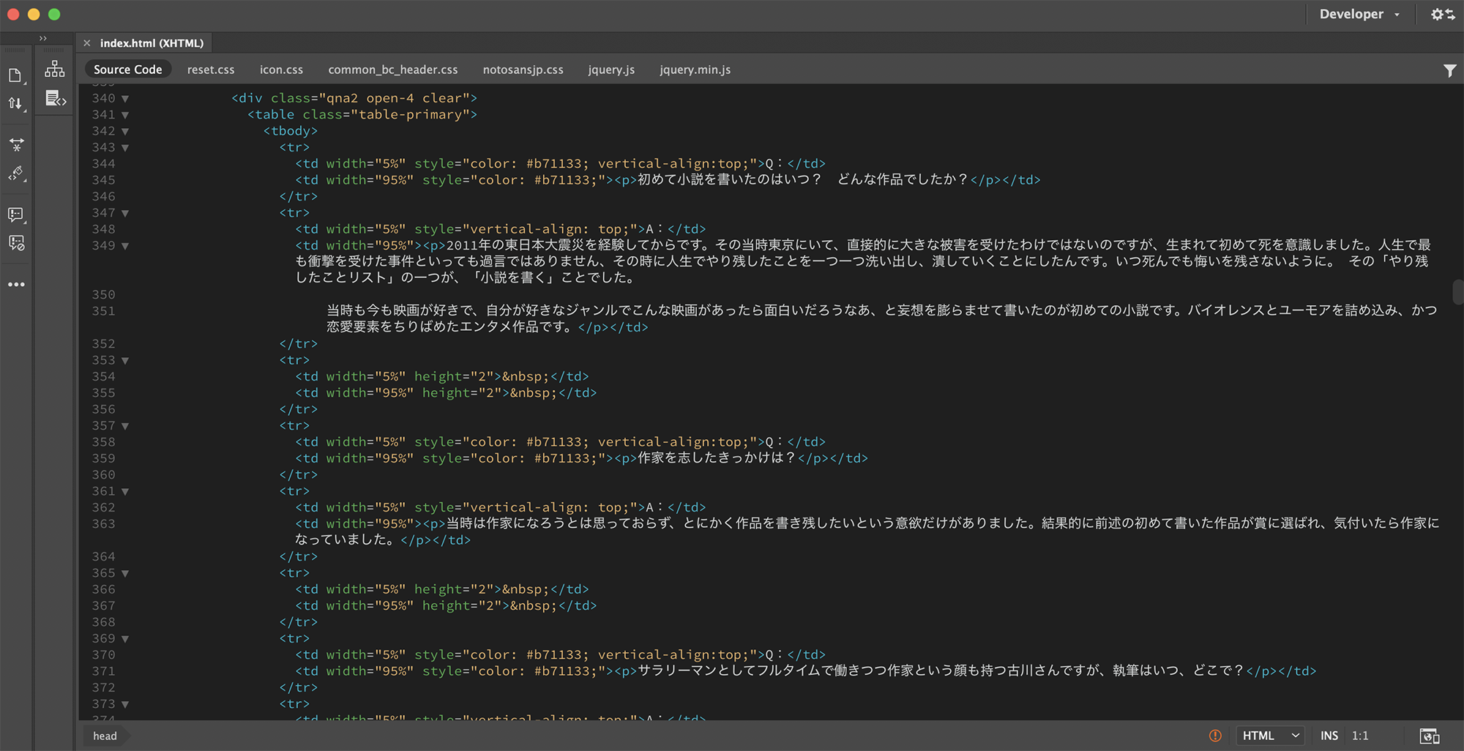Collapse fold arrow at line 347
The image size is (1464, 751).
pyautogui.click(x=125, y=214)
